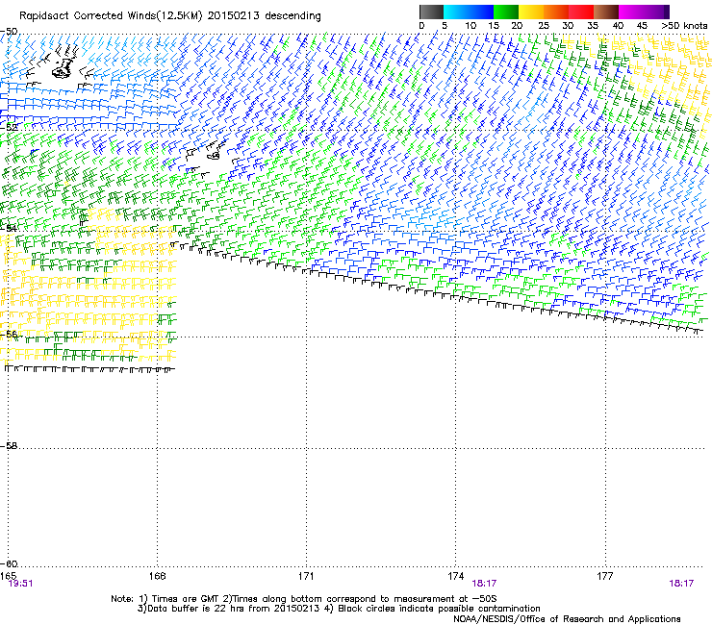Click the '-60' latitude label
712x625 pixels.
pos(9,563)
